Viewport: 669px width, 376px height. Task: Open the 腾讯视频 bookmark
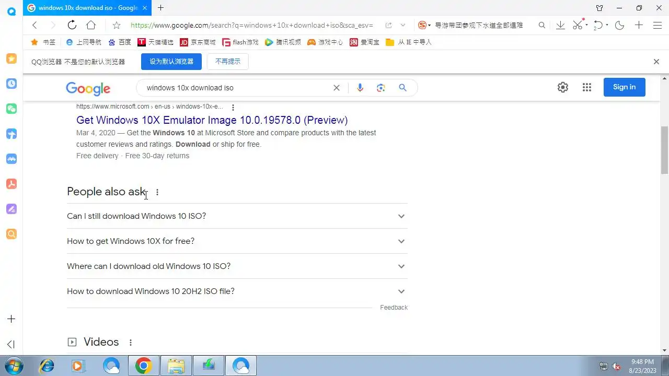283,42
